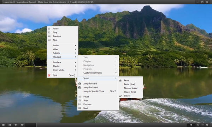Select Normal Speed option
The width and height of the screenshot is (212, 127).
(130, 88)
